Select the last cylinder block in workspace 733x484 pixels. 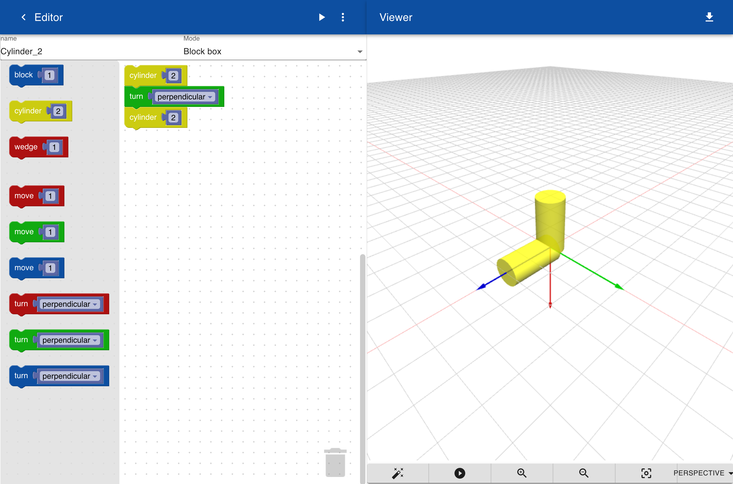[142, 118]
